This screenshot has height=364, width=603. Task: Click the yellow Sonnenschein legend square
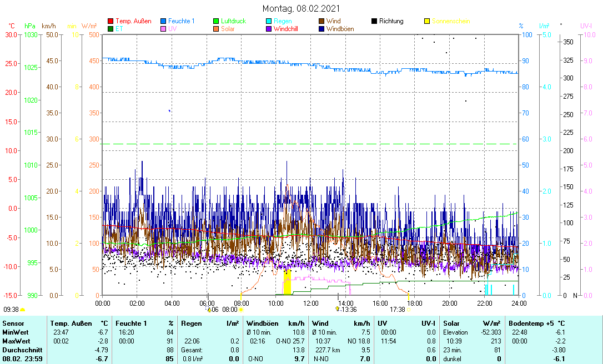[x=427, y=21]
